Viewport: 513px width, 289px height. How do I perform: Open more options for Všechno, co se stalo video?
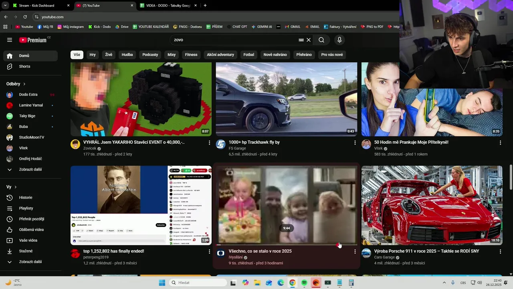[x=355, y=251]
